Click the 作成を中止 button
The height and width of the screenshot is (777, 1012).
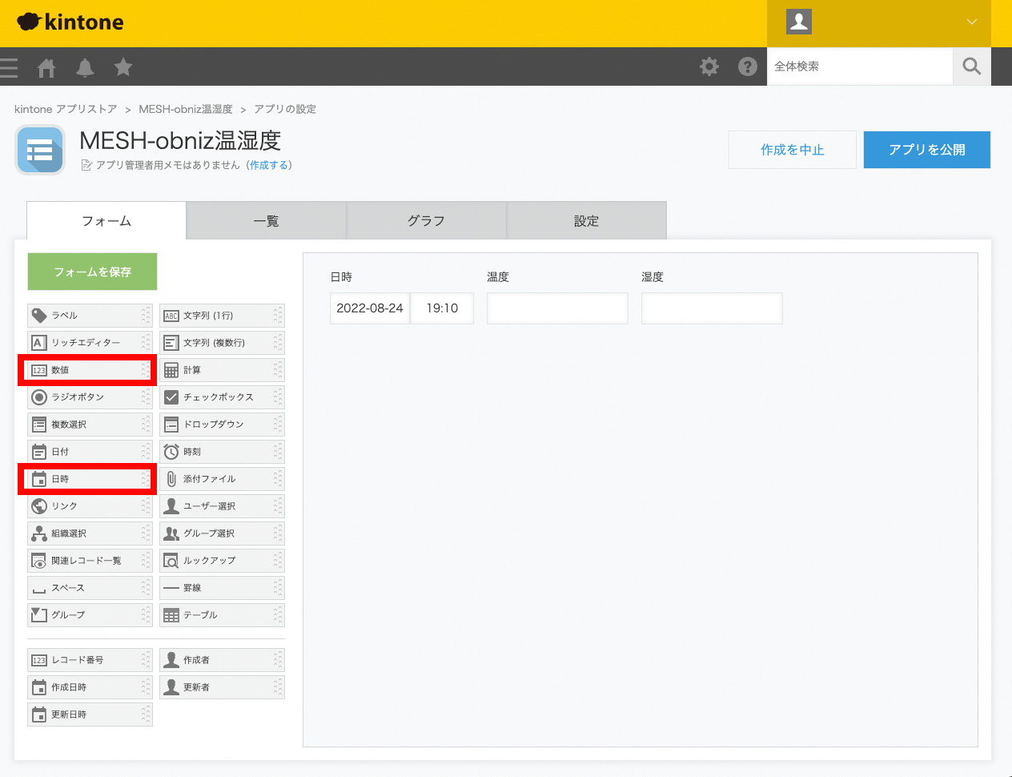tap(793, 150)
